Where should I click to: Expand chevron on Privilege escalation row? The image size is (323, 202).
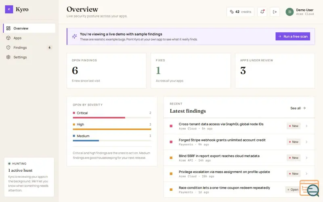306,174
